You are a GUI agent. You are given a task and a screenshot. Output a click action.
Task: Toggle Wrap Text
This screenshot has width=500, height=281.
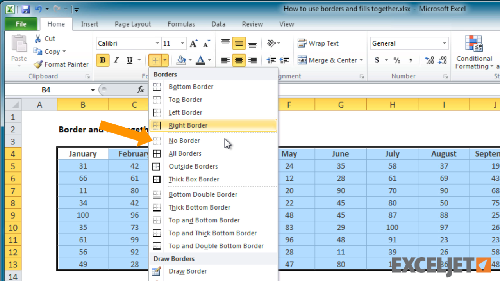[318, 43]
